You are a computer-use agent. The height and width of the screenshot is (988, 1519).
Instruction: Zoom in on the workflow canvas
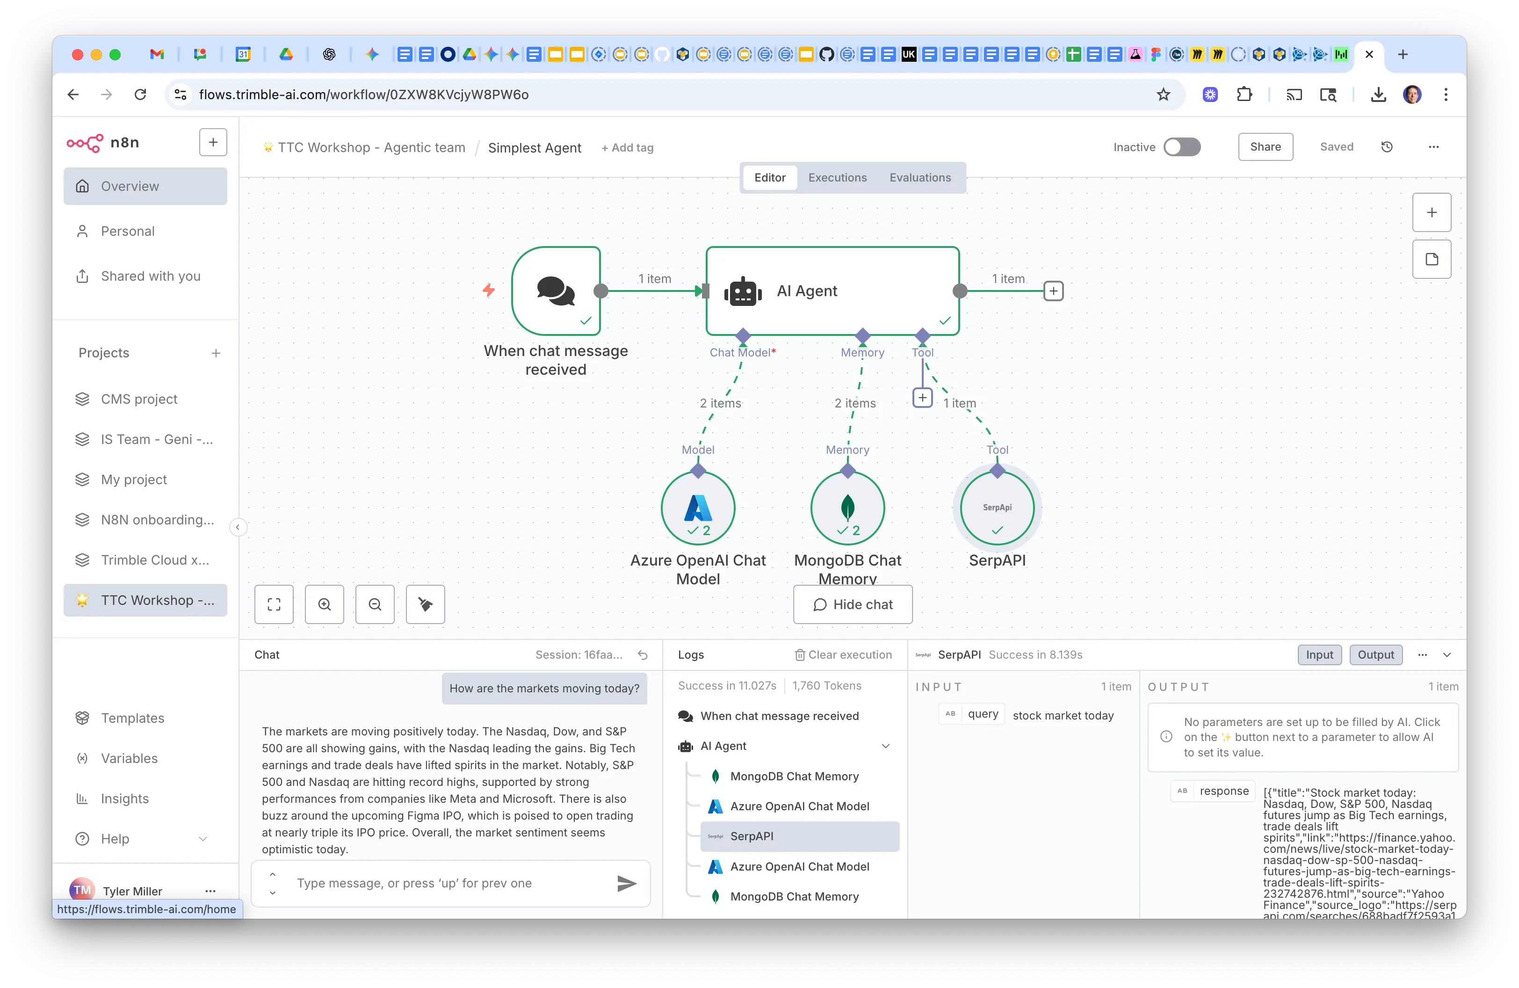pos(324,604)
